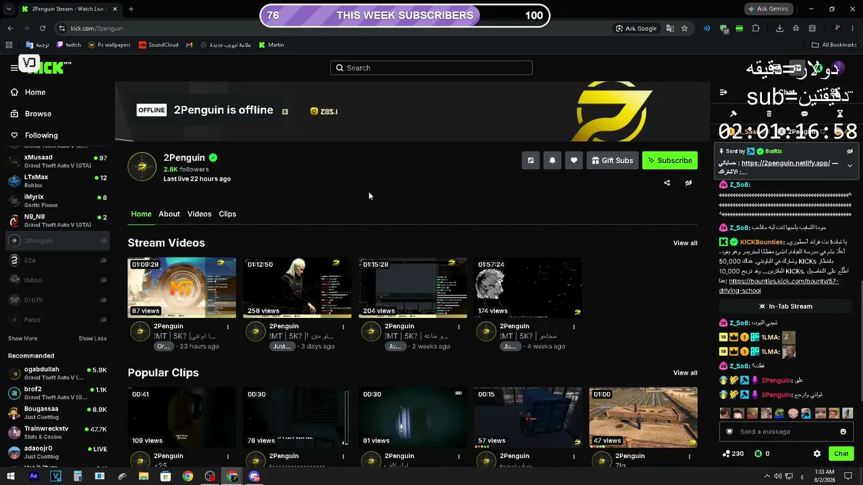Switch to the About channel tab
The height and width of the screenshot is (485, 863).
tap(169, 214)
